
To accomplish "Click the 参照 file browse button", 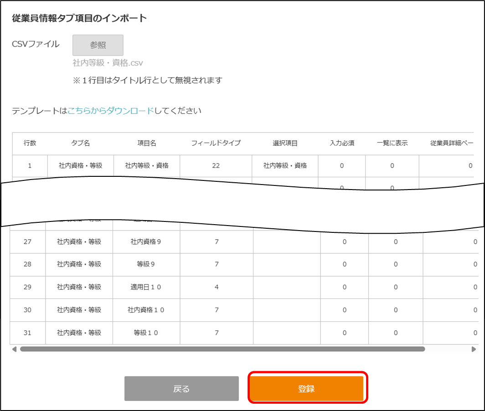I will click(98, 45).
